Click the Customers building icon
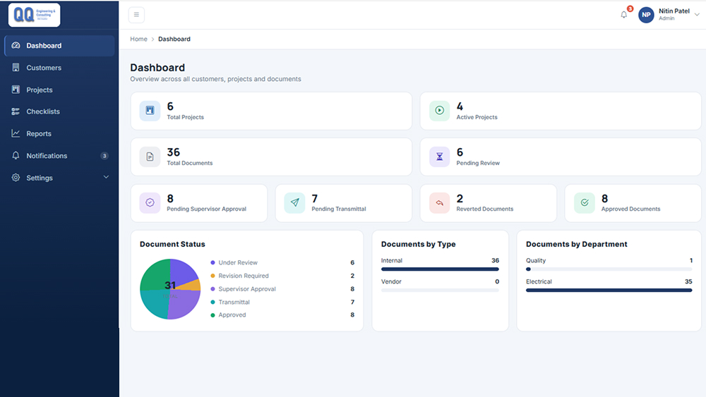This screenshot has width=706, height=397. coord(16,68)
